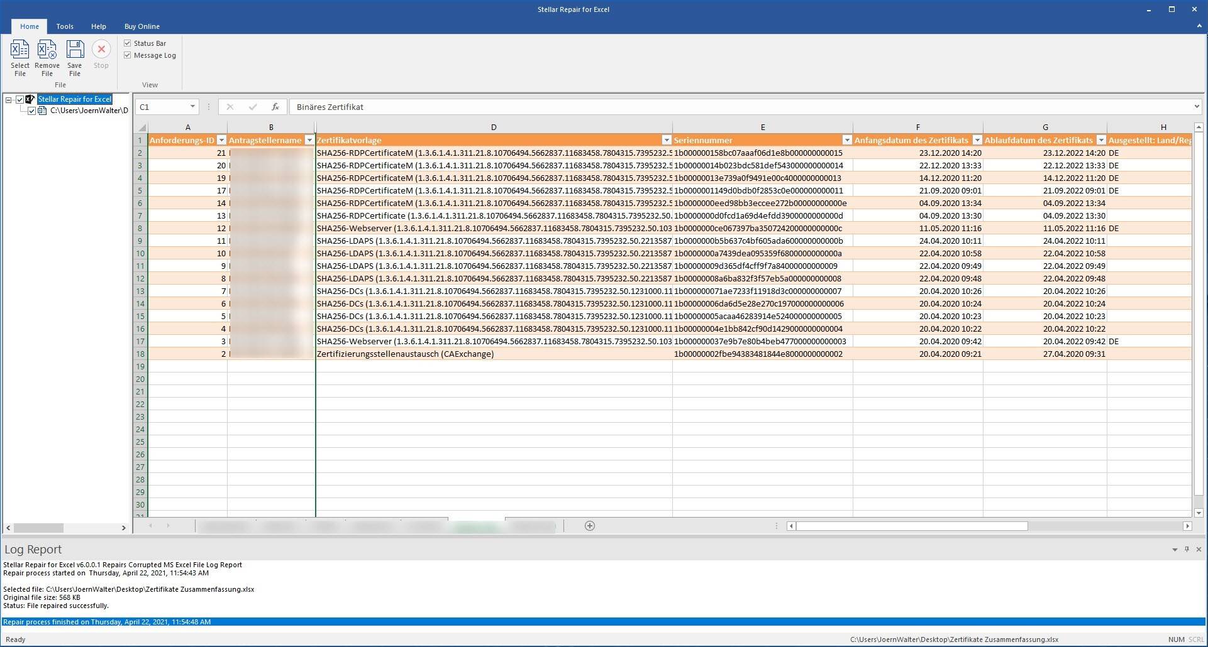This screenshot has height=647, width=1208.
Task: Open the Anforderungs-ID column filter dropdown
Action: [221, 140]
